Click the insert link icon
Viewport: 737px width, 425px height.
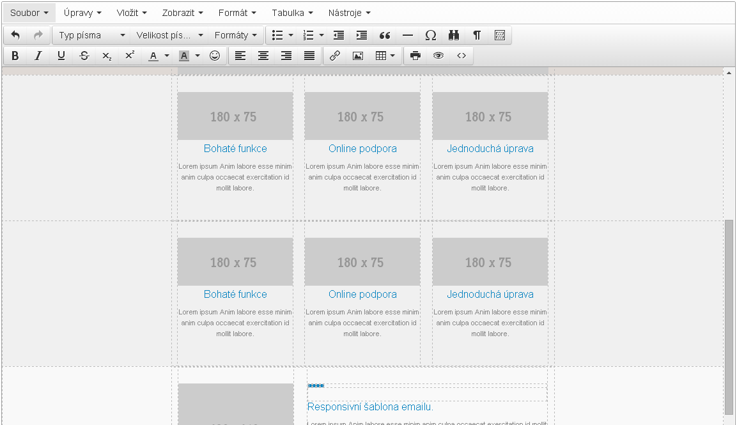334,56
